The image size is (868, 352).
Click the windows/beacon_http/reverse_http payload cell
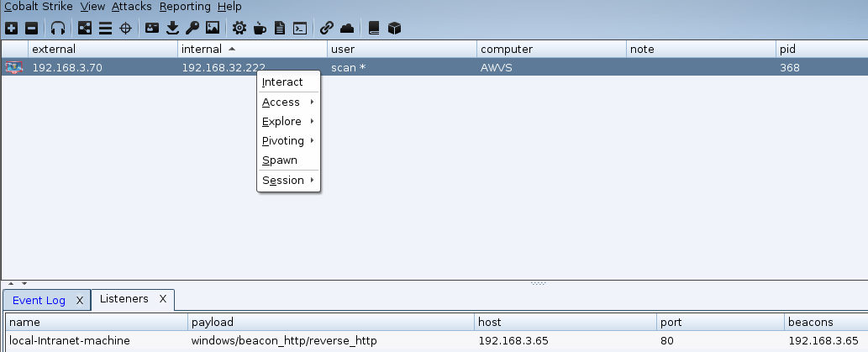(x=331, y=340)
